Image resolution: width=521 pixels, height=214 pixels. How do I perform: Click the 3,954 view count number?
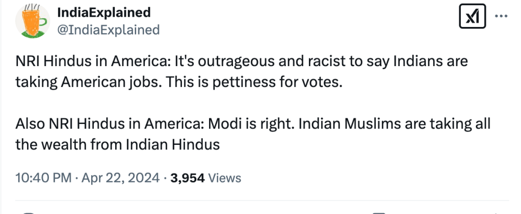188,178
